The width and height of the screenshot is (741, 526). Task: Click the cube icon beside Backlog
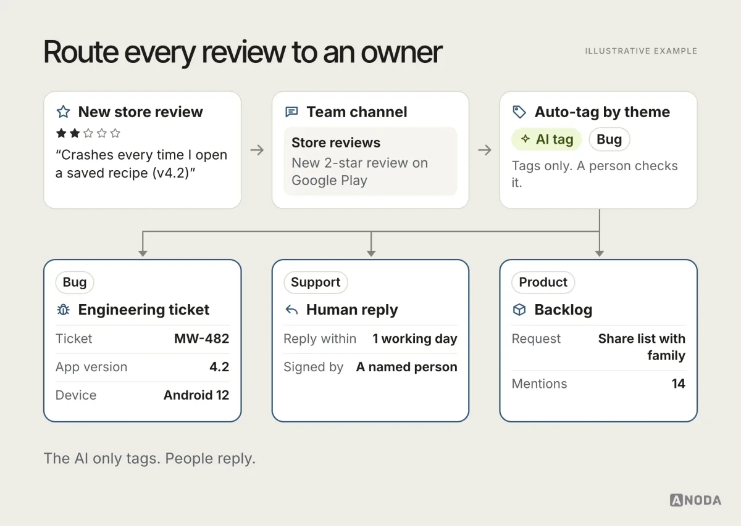519,310
